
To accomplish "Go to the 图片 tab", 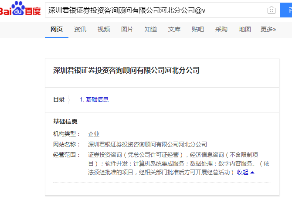I will [x=127, y=30].
